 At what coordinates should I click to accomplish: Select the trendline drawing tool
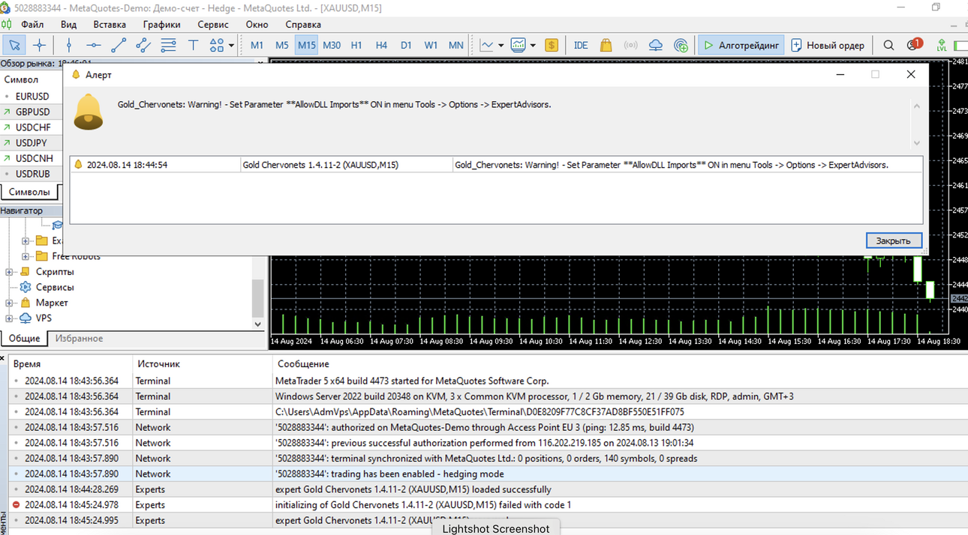[119, 45]
